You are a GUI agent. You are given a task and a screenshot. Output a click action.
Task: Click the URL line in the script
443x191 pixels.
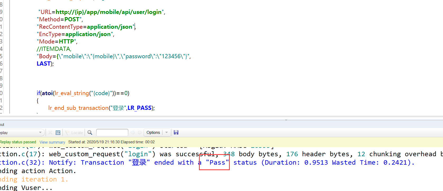pyautogui.click(x=101, y=12)
